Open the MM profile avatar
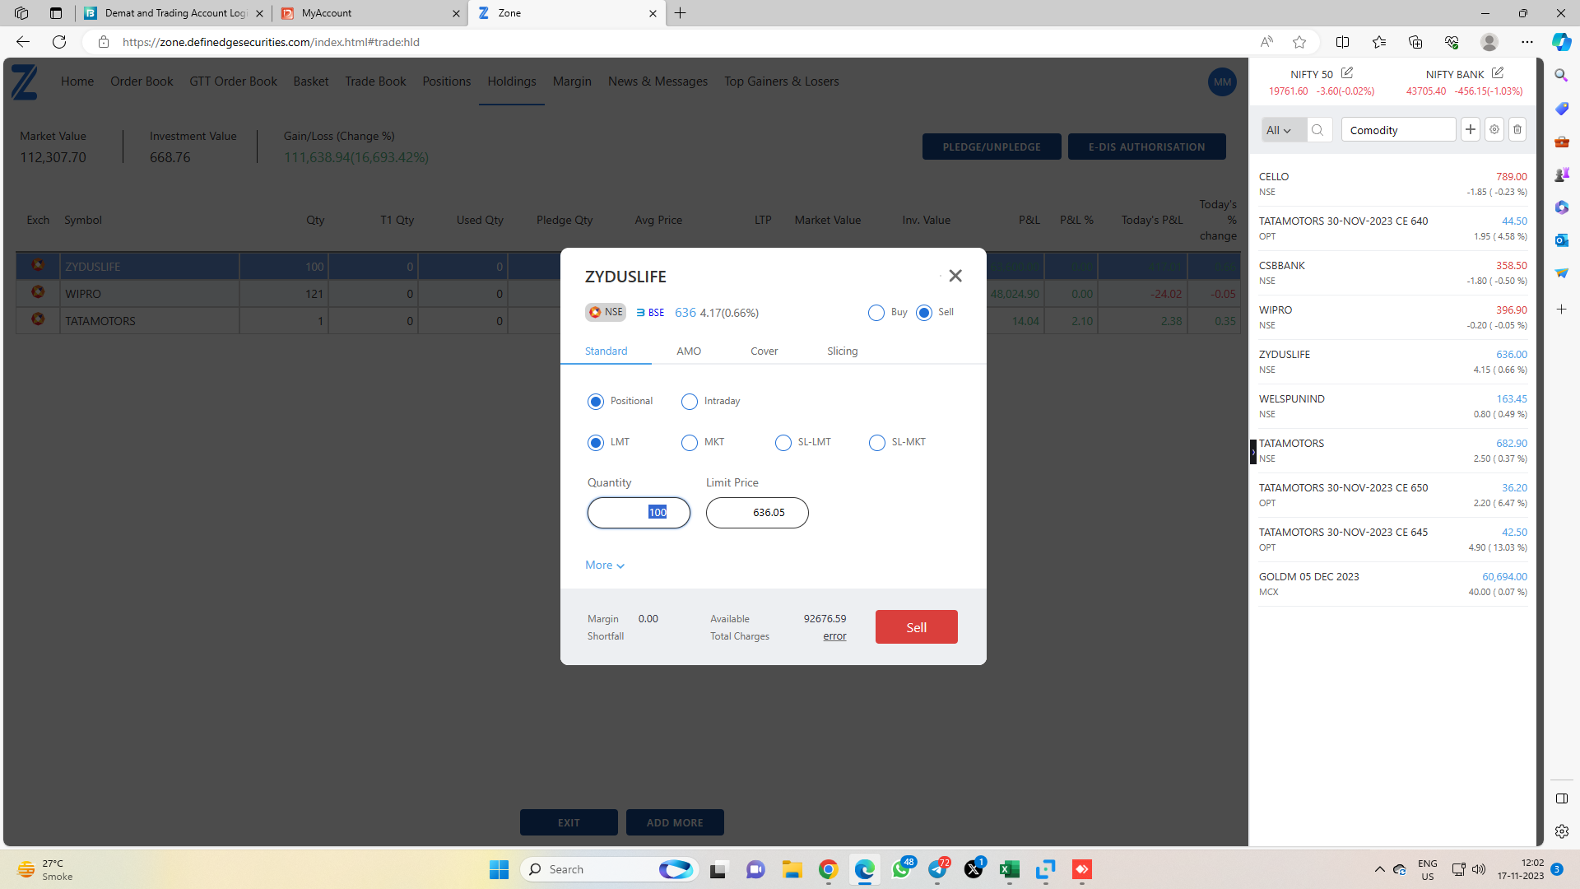The image size is (1580, 889). (x=1222, y=81)
